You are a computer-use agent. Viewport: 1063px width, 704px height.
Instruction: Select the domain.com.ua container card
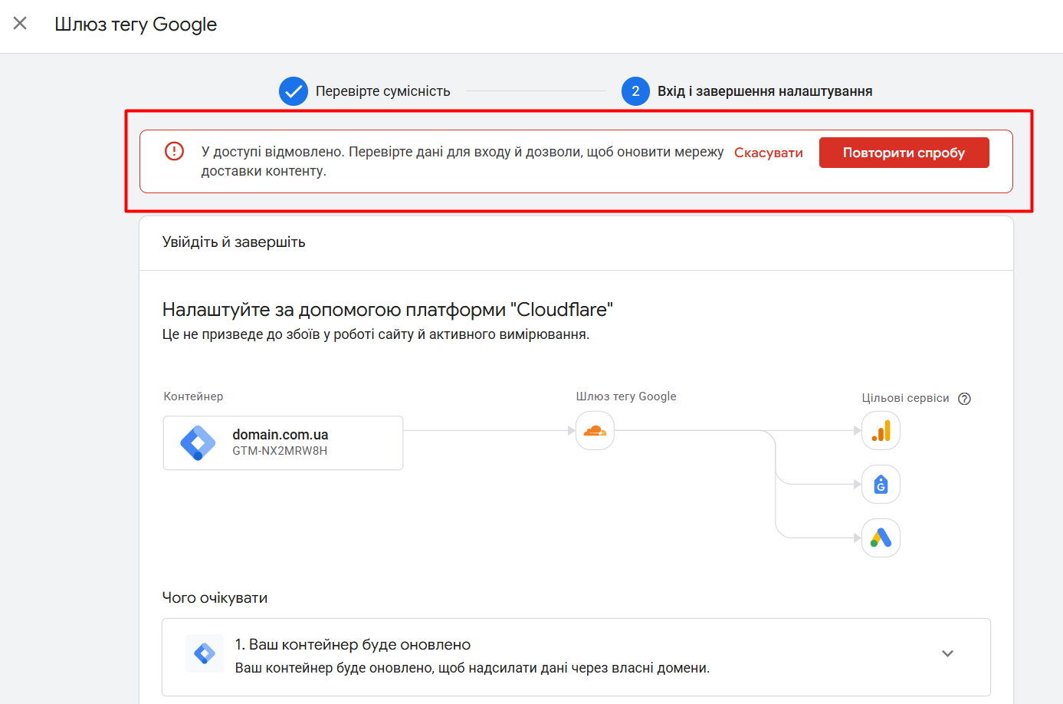(283, 442)
